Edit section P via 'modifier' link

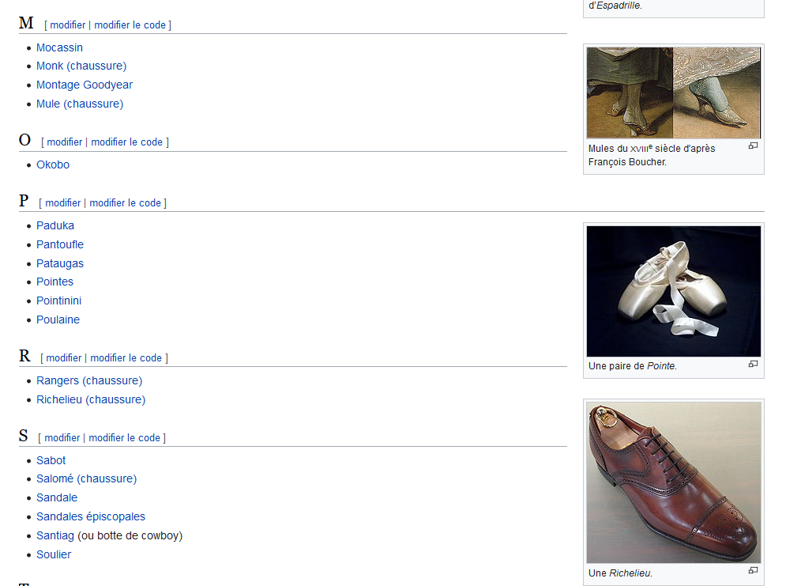point(63,203)
